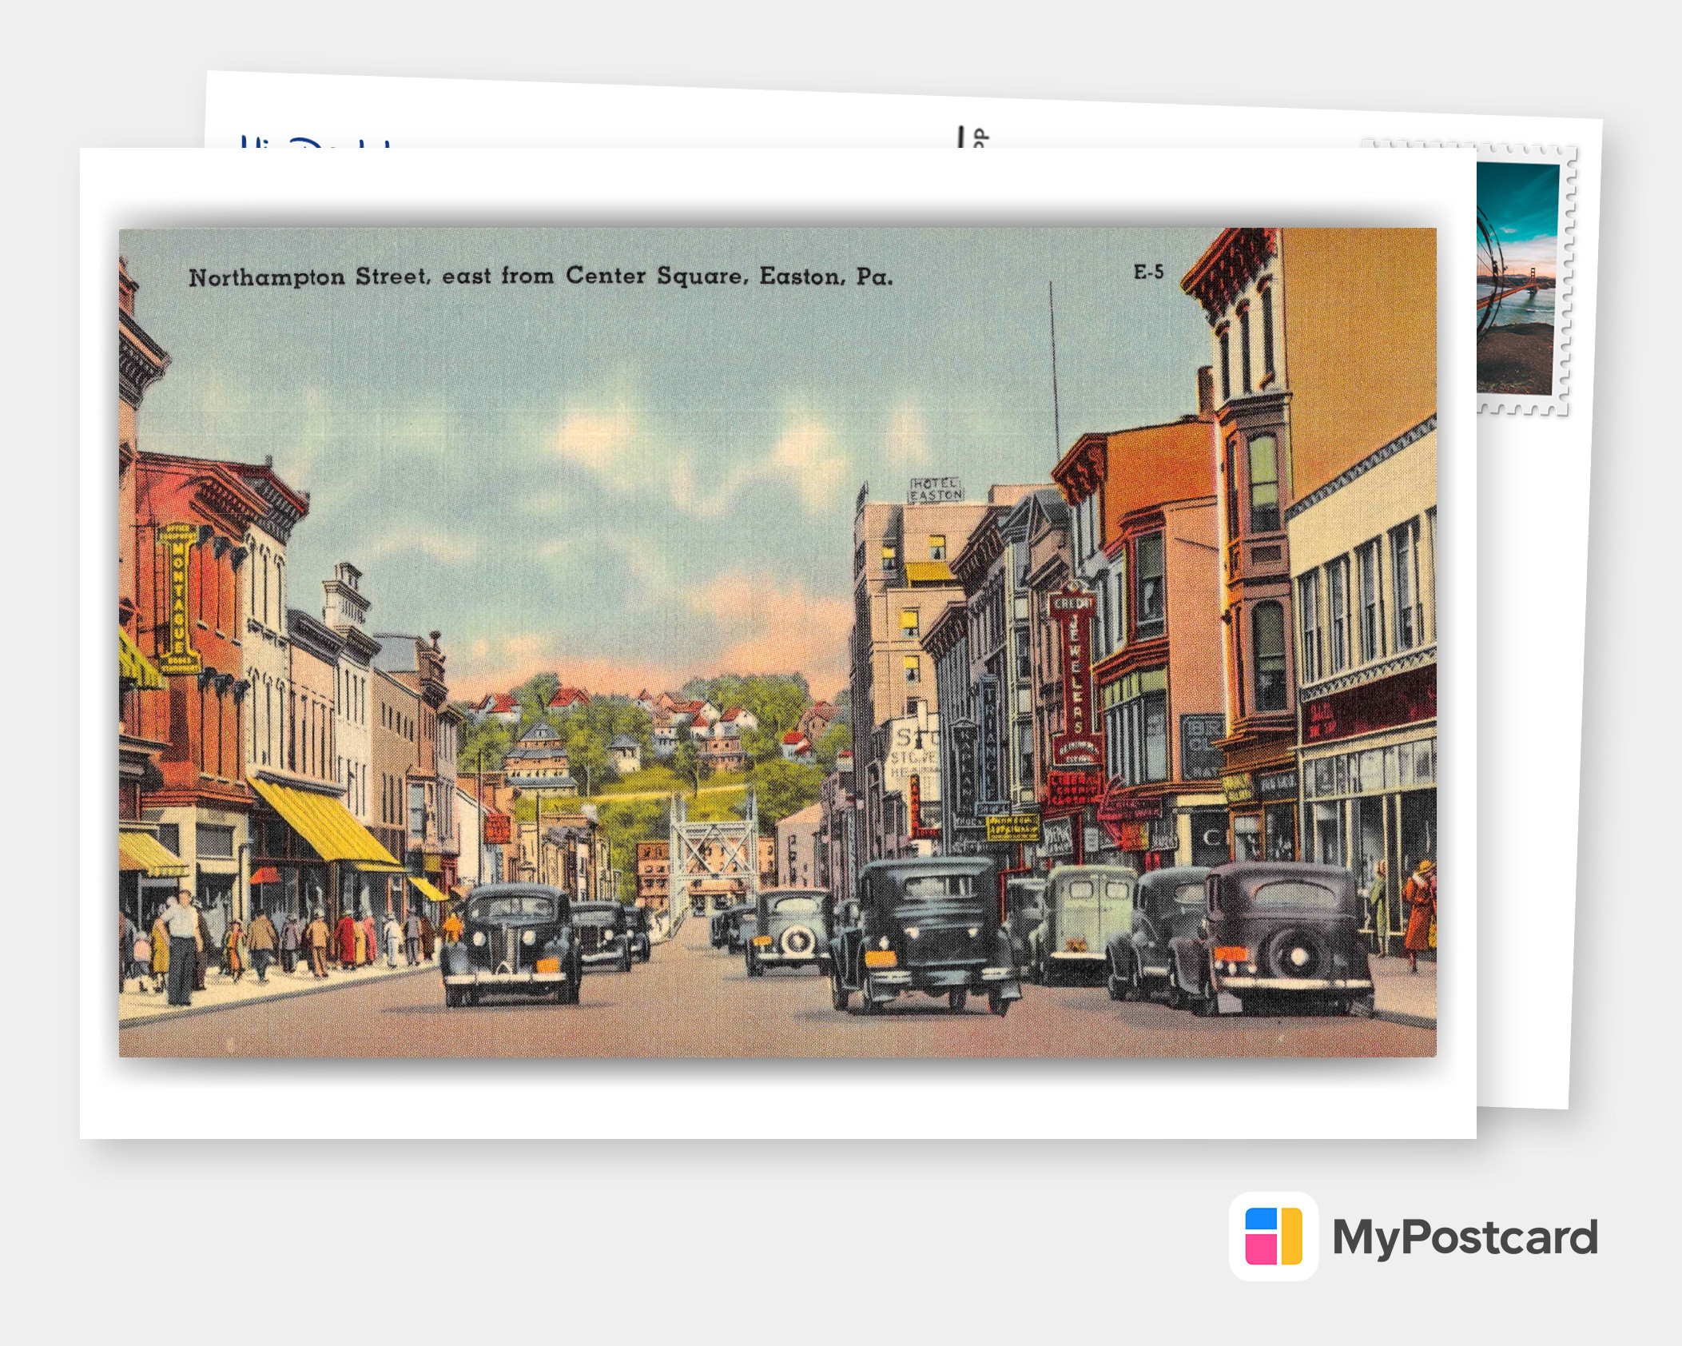Click the 'E-5' card number
This screenshot has width=1682, height=1346.
1148,273
